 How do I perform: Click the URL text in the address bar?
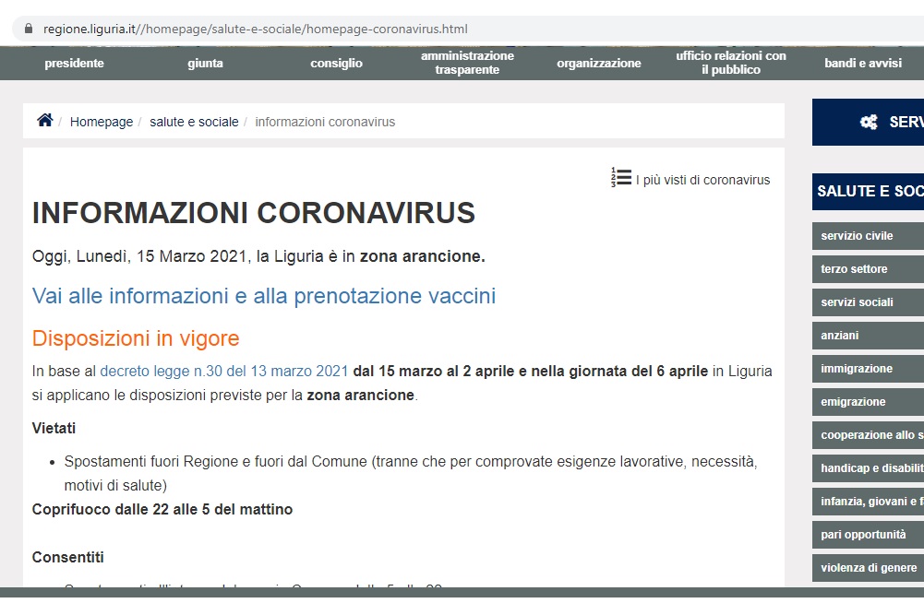click(255, 29)
